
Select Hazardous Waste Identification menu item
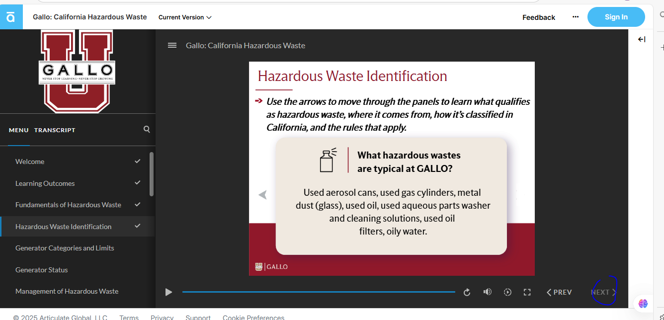click(77, 227)
